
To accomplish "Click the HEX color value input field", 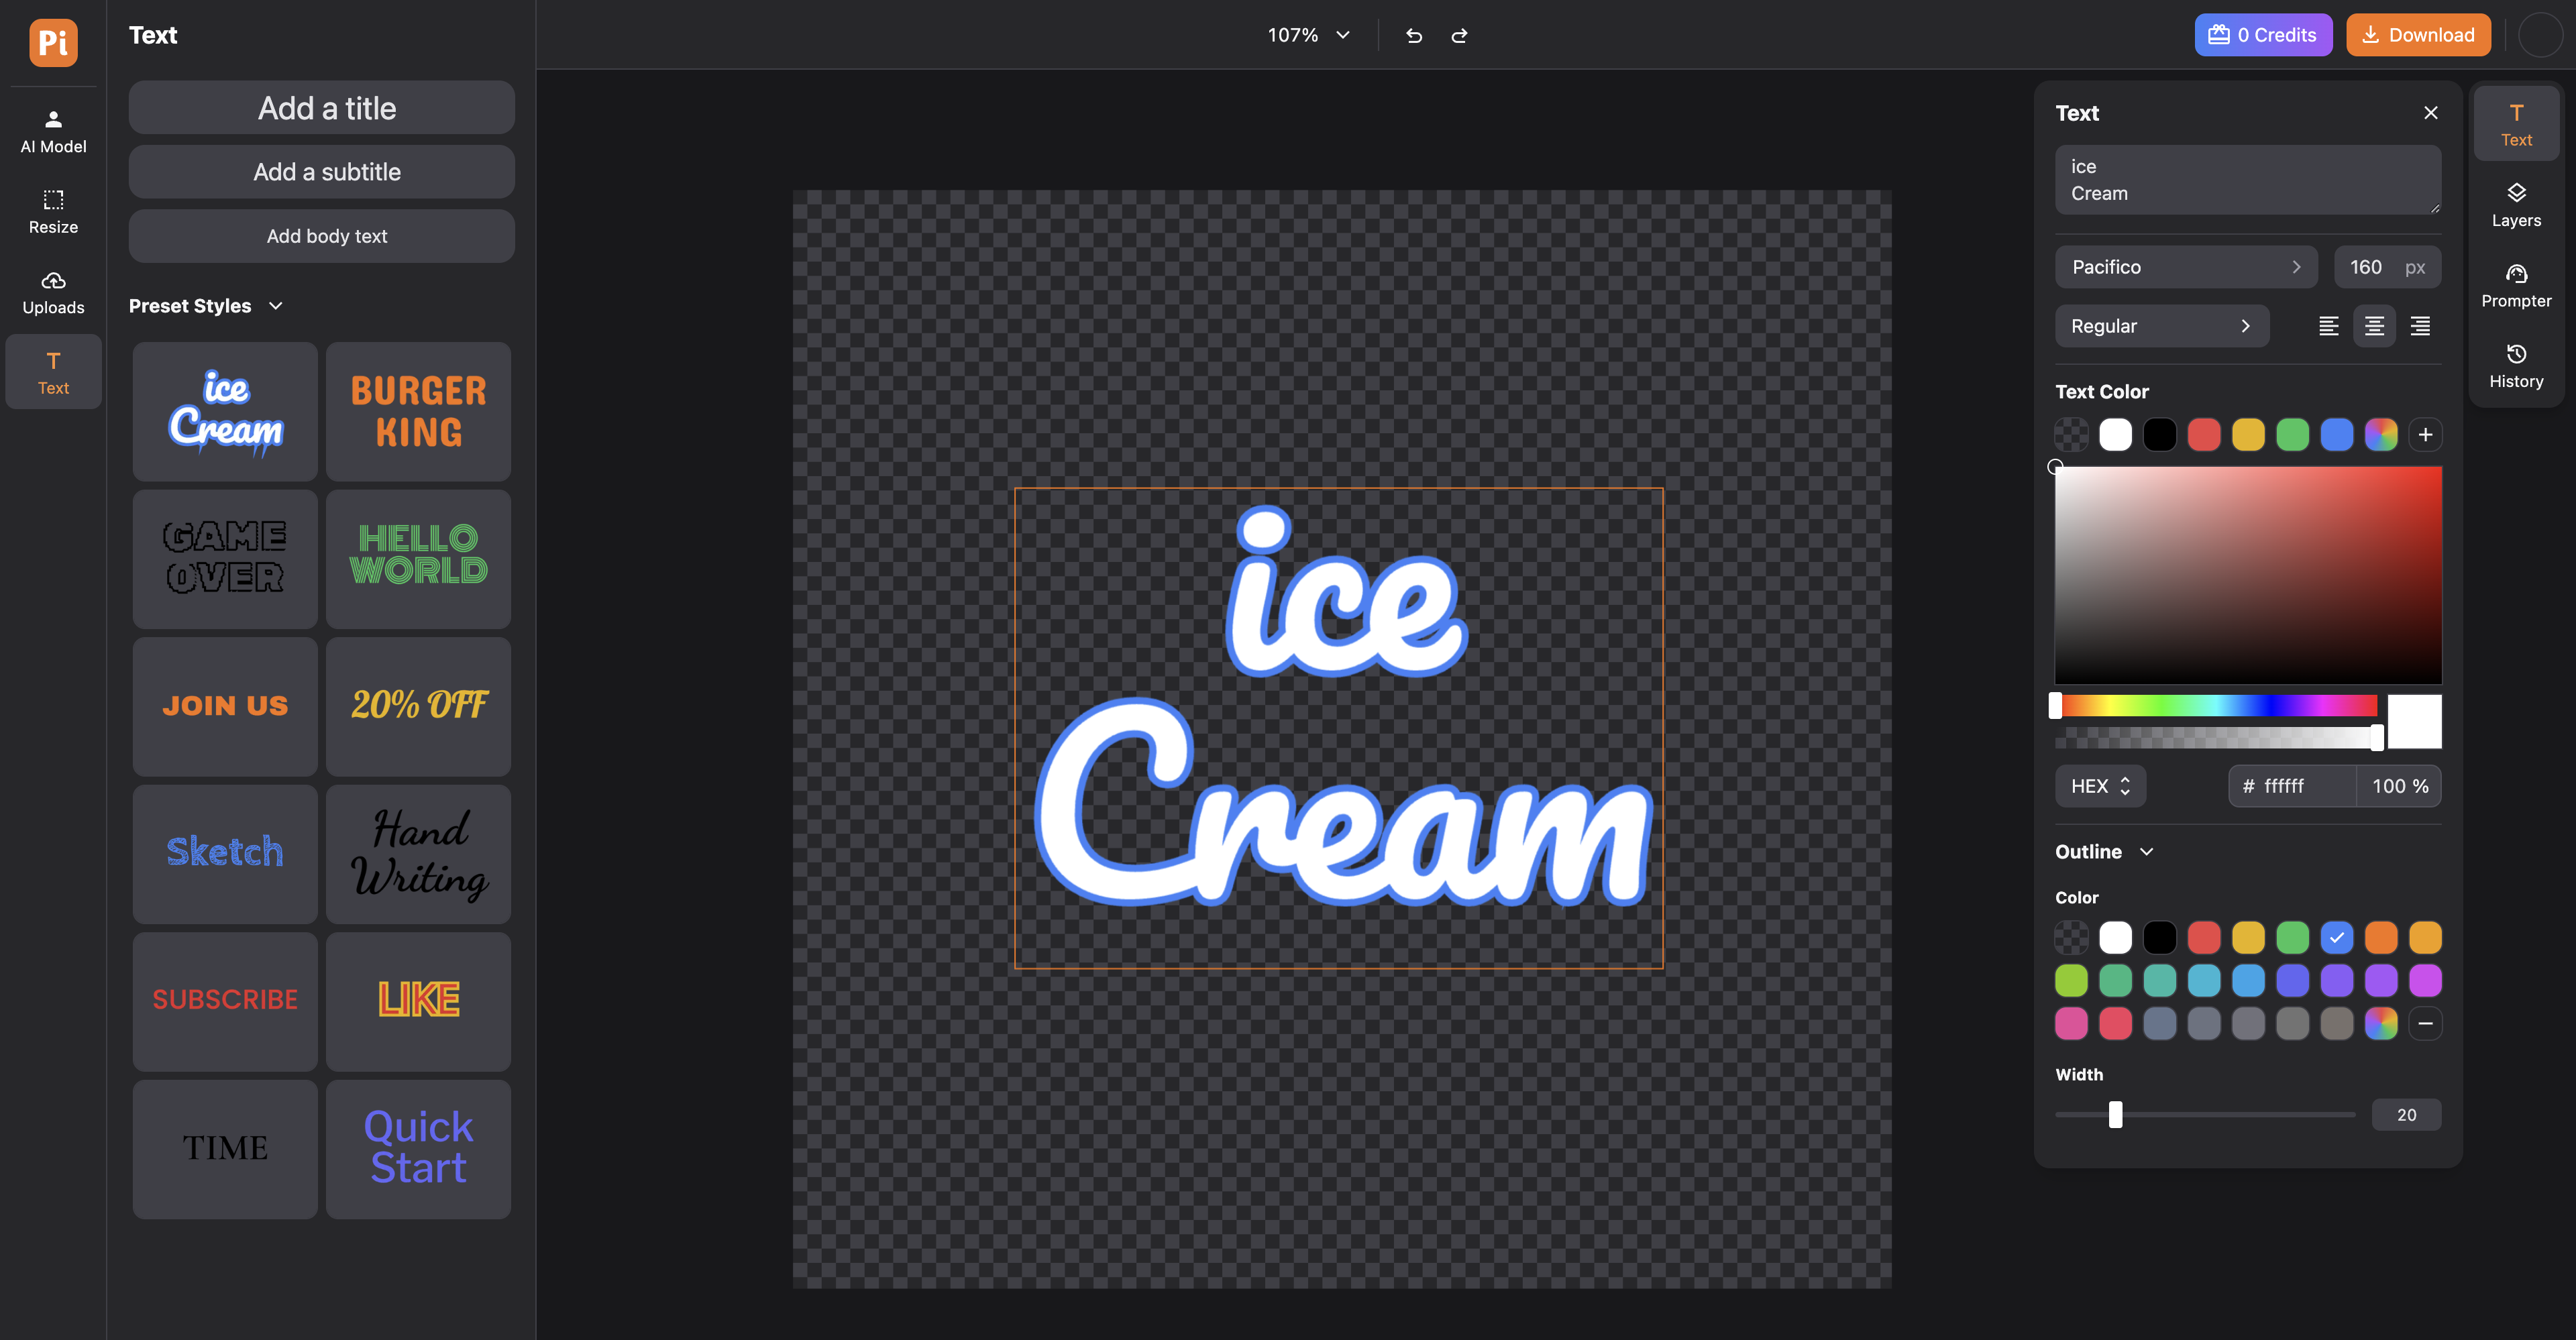I will point(2300,786).
